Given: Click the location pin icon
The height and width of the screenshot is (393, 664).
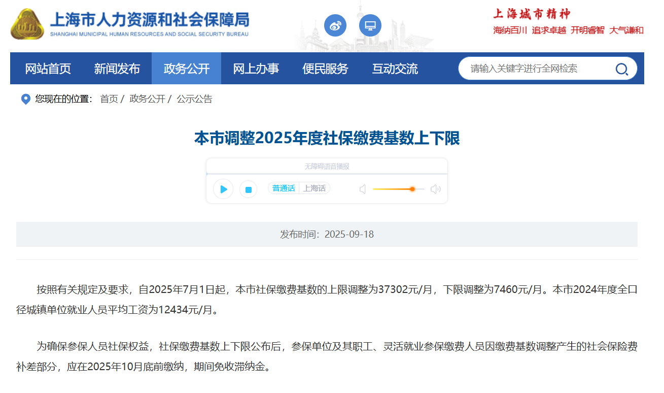Looking at the screenshot, I should coord(25,99).
